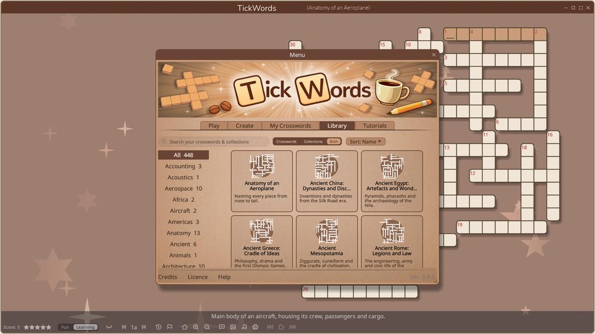This screenshot has height=334, width=595.
Task: Switch to Fun mode
Action: click(65, 327)
